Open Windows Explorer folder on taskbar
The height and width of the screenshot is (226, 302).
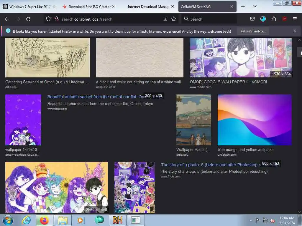63,220
